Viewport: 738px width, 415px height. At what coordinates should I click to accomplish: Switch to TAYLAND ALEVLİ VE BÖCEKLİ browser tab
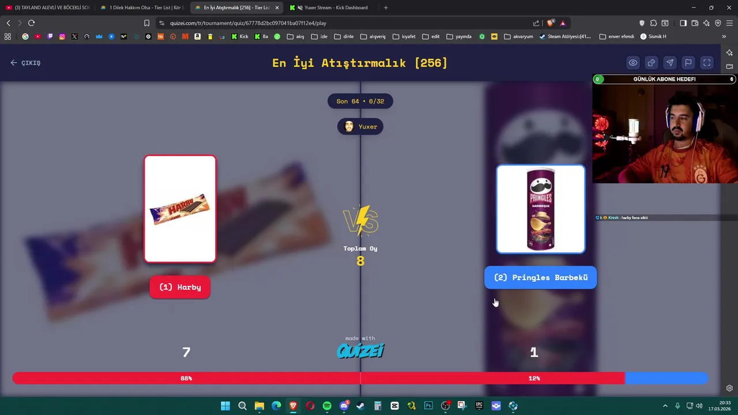click(47, 7)
